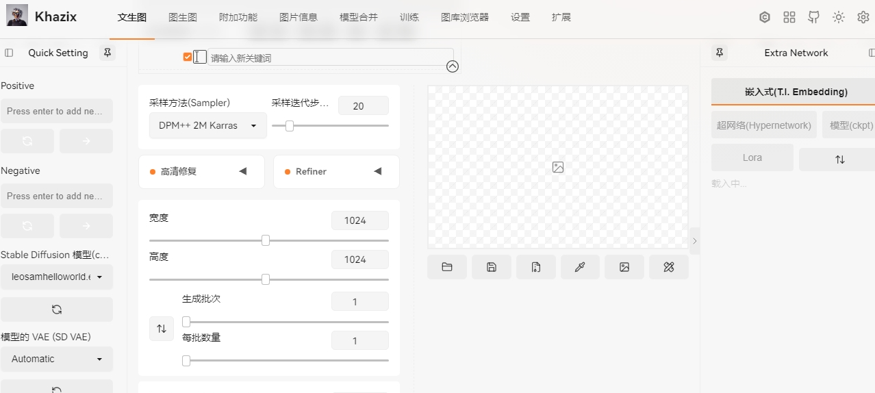Click the Khazix title text
This screenshot has width=875, height=393.
click(55, 17)
